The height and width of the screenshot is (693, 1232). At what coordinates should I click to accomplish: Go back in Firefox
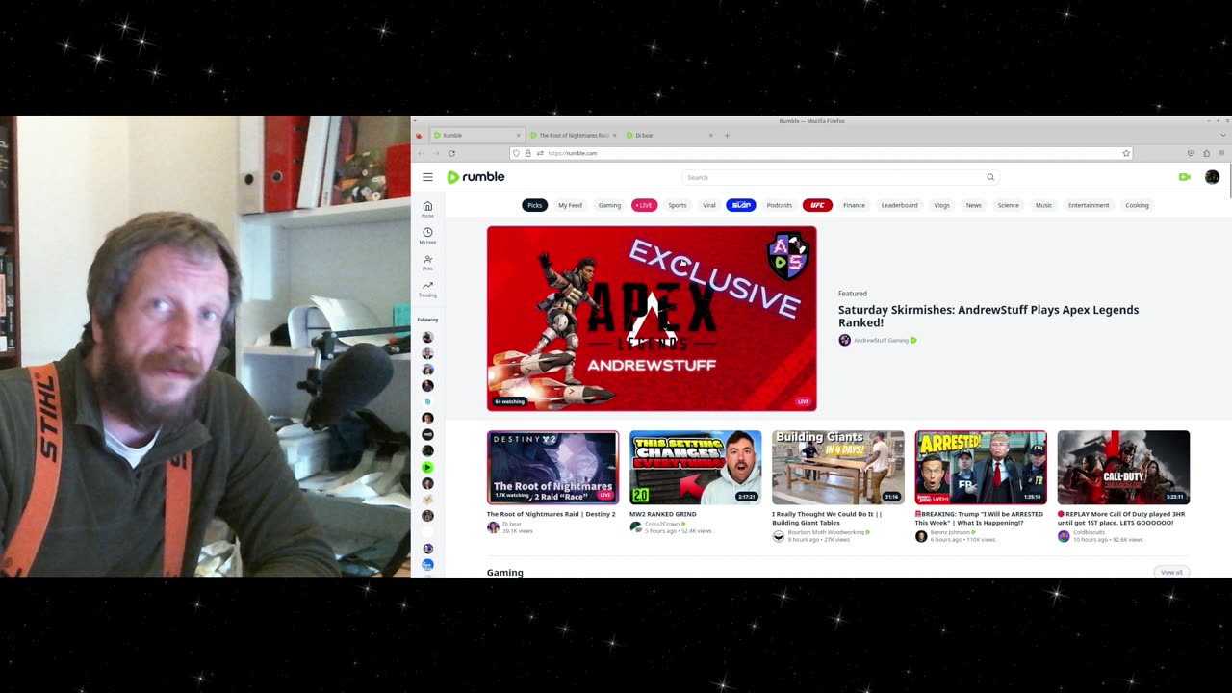coord(420,153)
